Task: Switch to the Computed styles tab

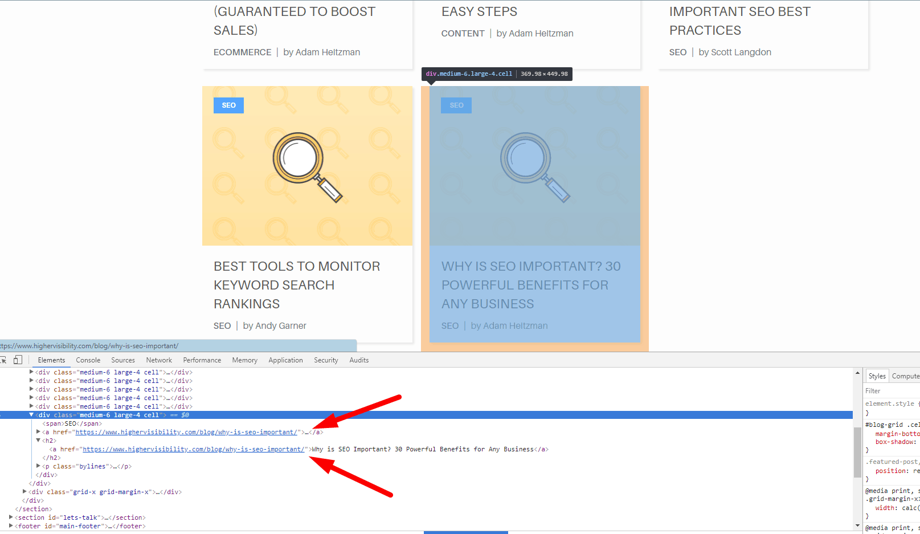Action: click(905, 376)
